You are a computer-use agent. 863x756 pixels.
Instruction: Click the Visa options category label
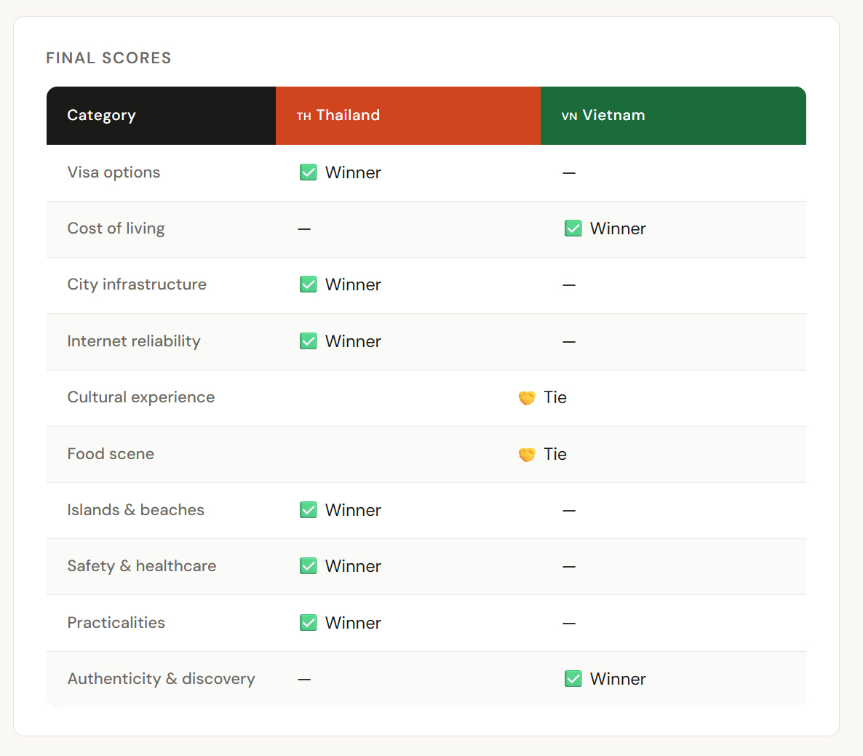(114, 172)
